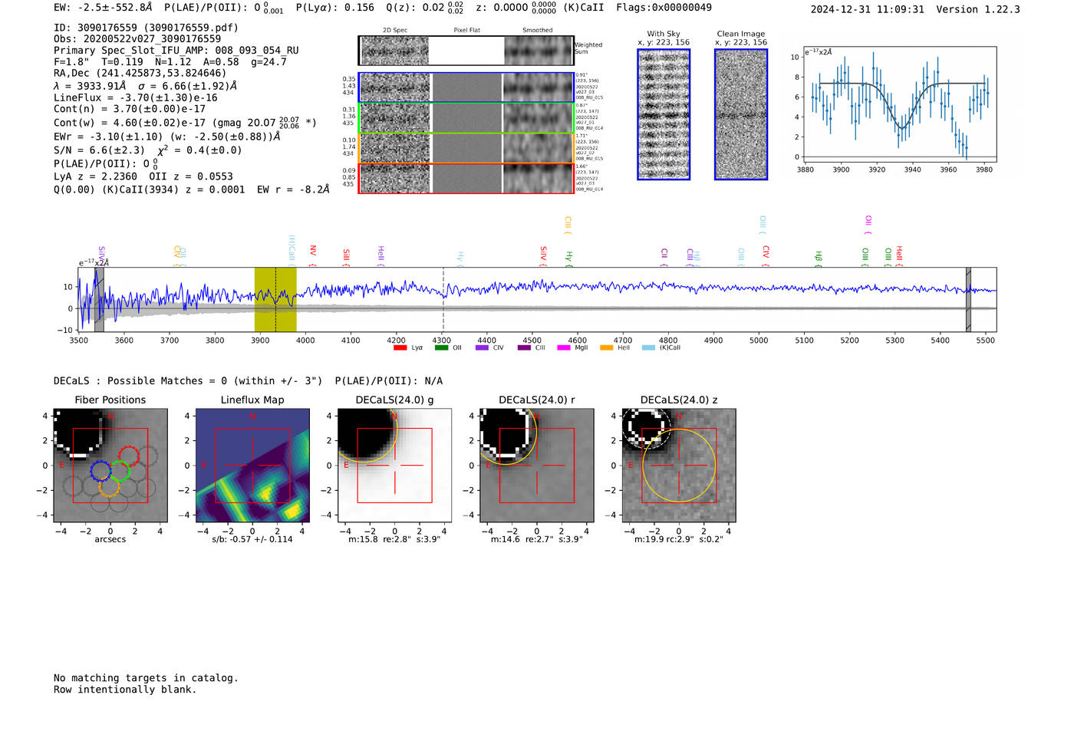This screenshot has width=1074, height=731.
Task: Select the red-bordered 2D spec fiber row
Action: [x=466, y=178]
